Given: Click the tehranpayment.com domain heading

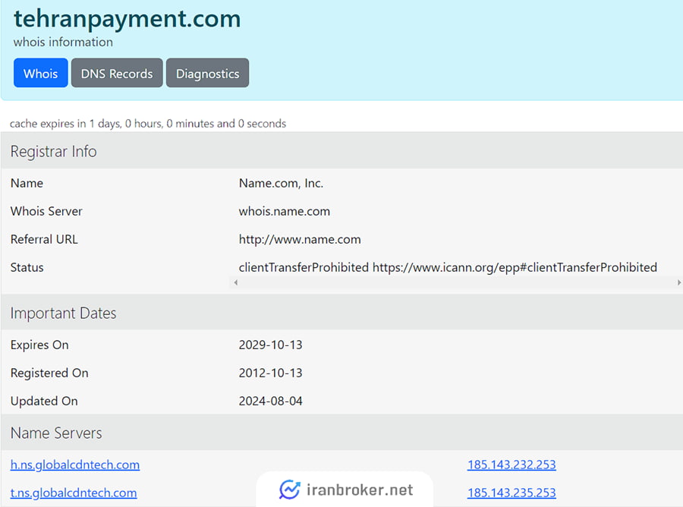Looking at the screenshot, I should pos(127,18).
